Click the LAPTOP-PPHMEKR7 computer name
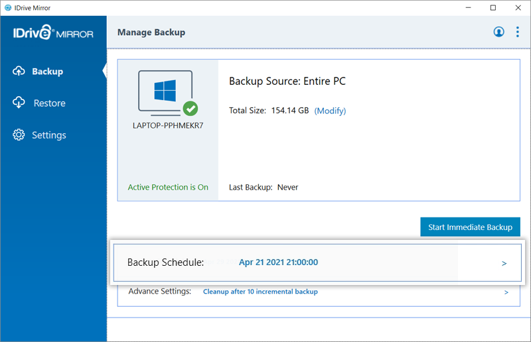Viewport: 531px width, 342px height. pyautogui.click(x=168, y=125)
